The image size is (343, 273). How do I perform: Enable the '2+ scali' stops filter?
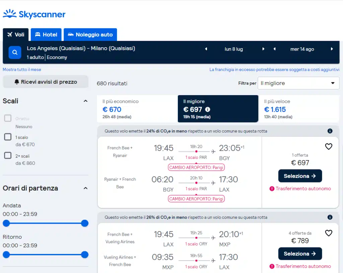[7, 155]
